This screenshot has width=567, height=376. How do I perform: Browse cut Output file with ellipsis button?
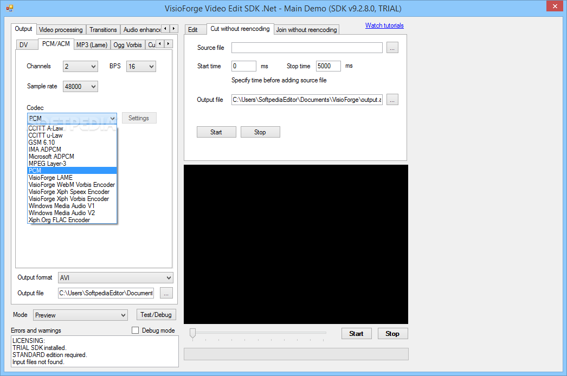(392, 100)
